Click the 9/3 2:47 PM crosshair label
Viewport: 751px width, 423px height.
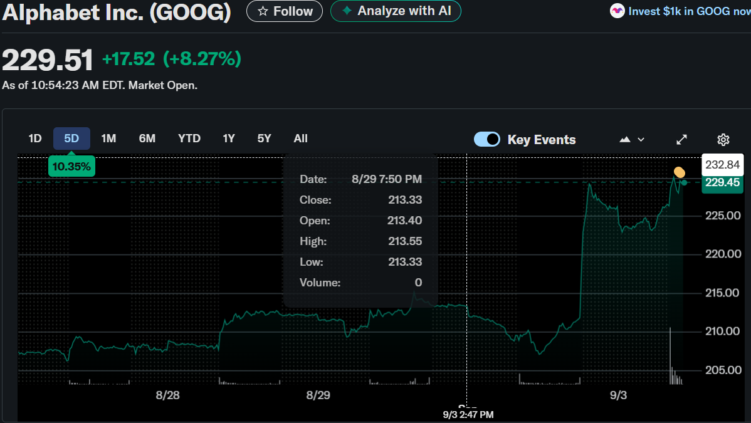(468, 414)
